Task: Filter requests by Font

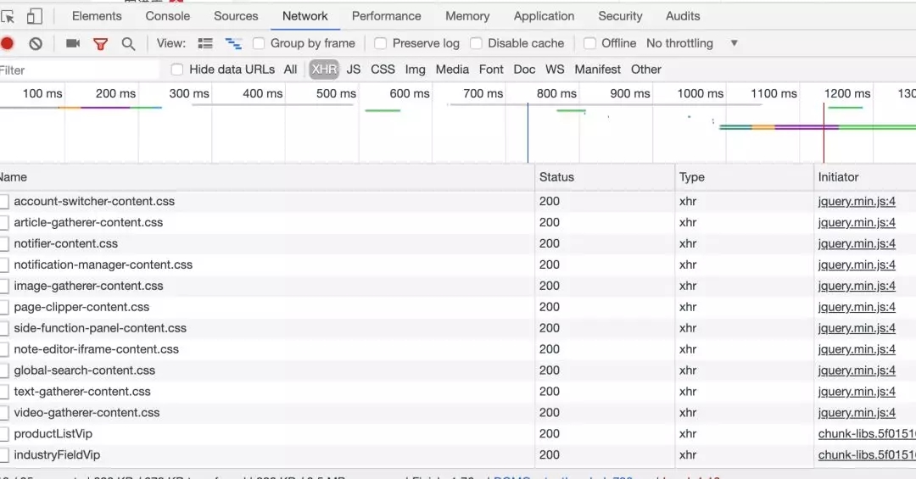Action: click(x=491, y=70)
